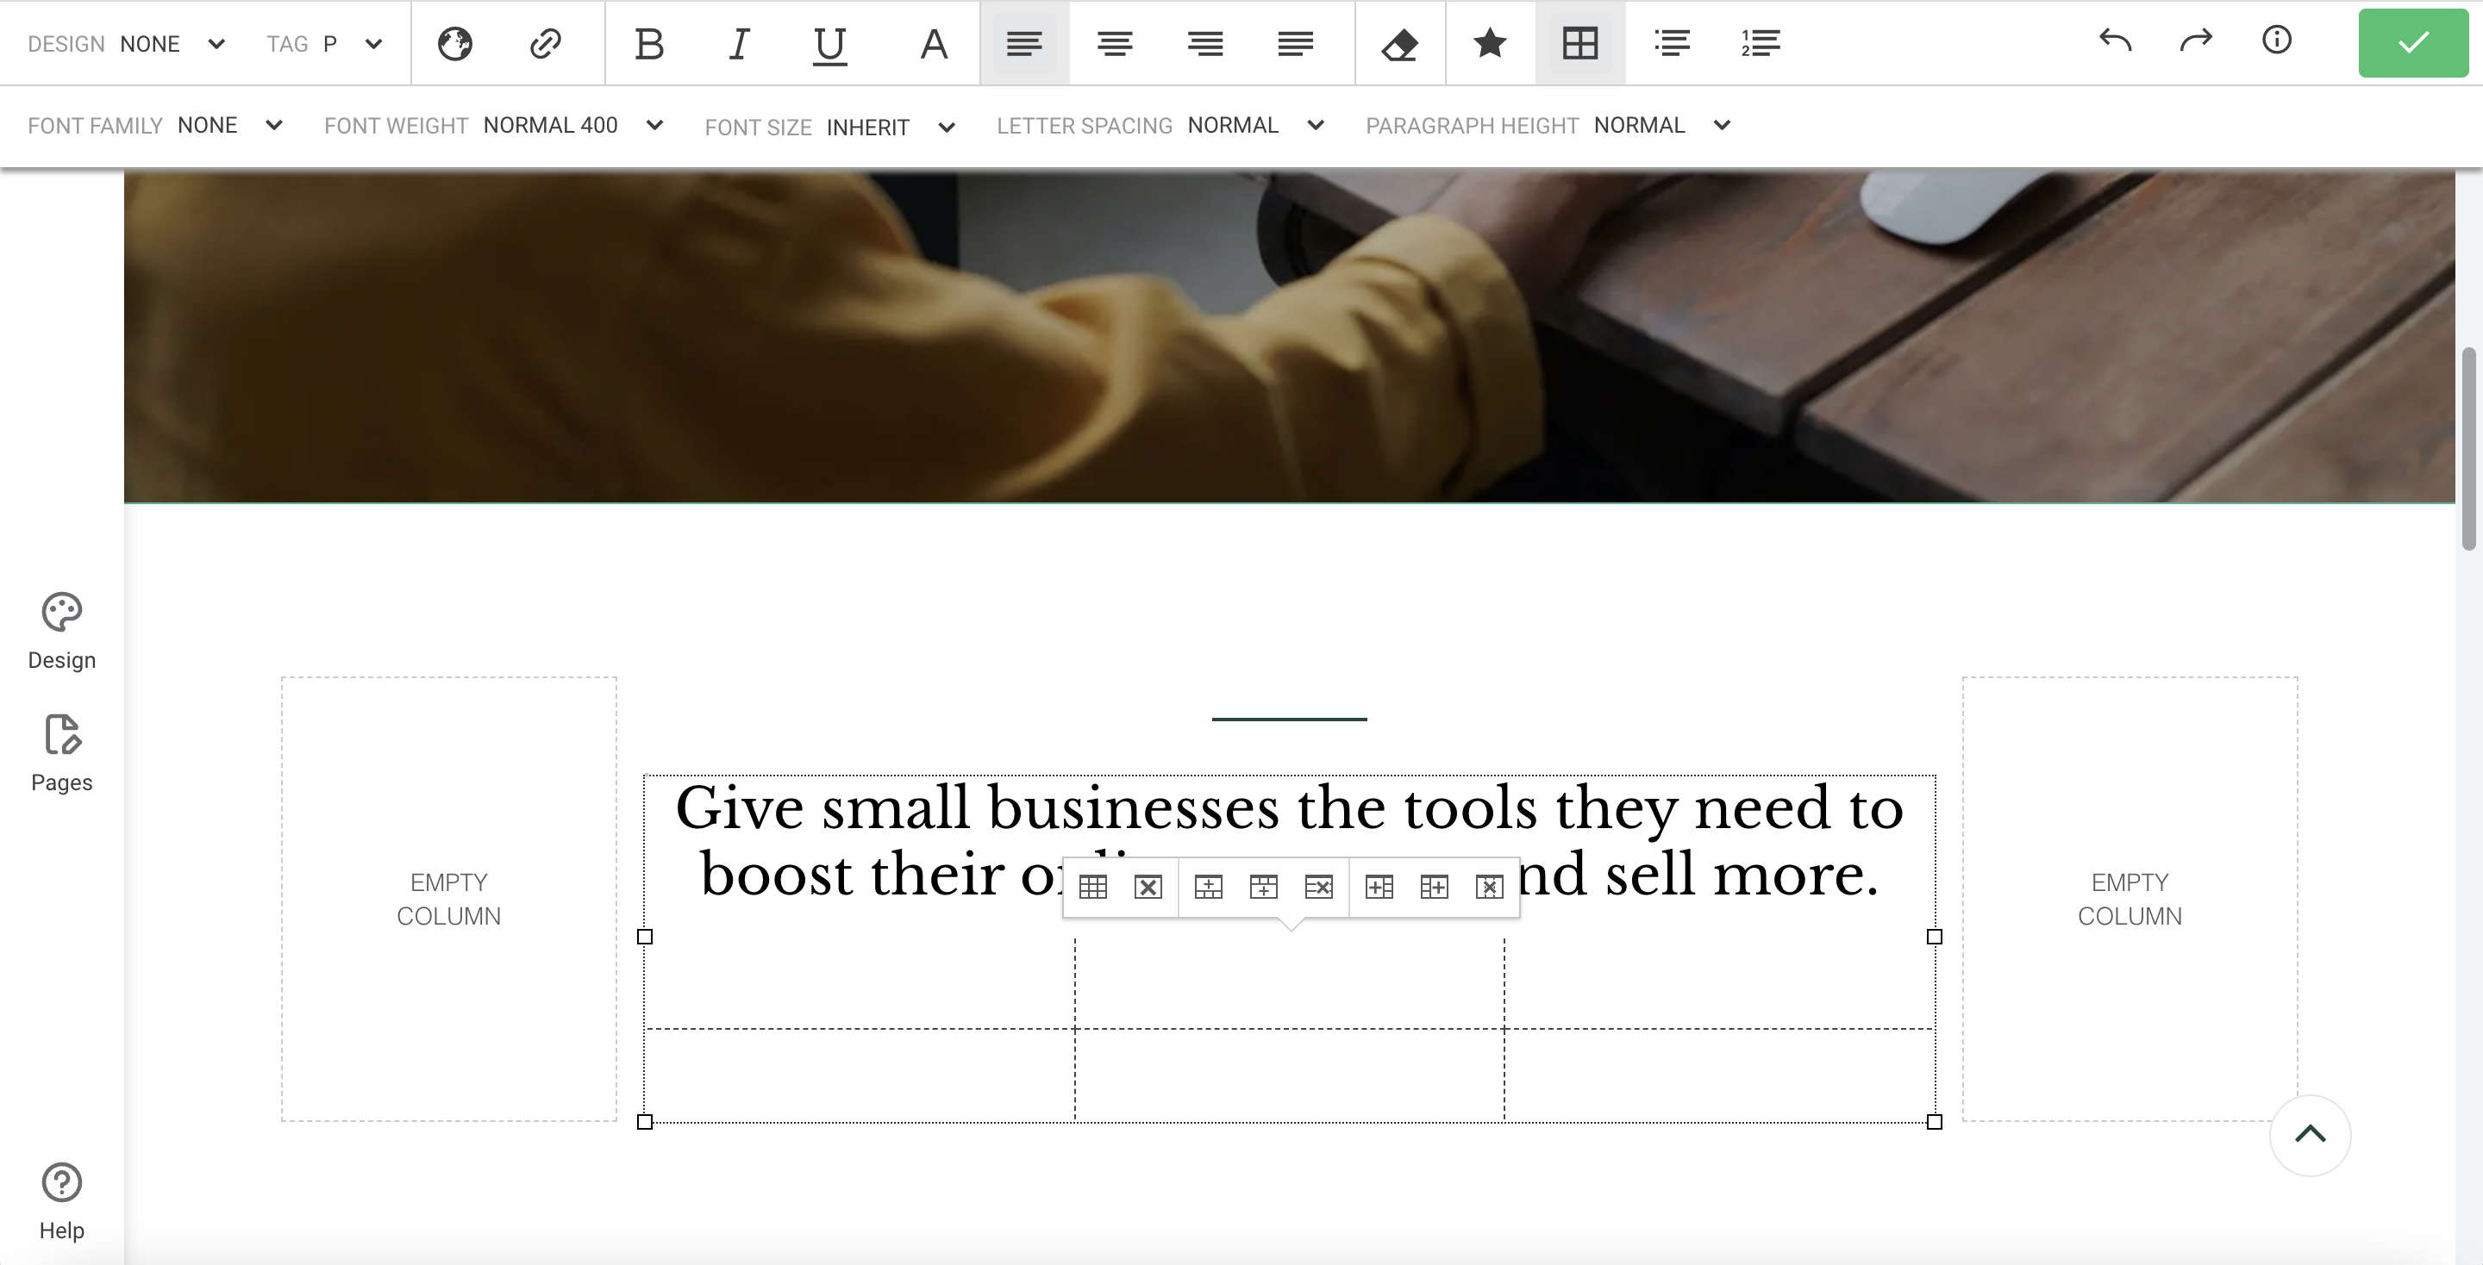Click the left EMPTY COLUMN placeholder
2483x1265 pixels.
click(449, 899)
